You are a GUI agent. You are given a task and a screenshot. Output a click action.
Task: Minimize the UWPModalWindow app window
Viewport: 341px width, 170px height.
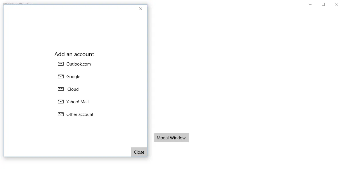pyautogui.click(x=310, y=4)
